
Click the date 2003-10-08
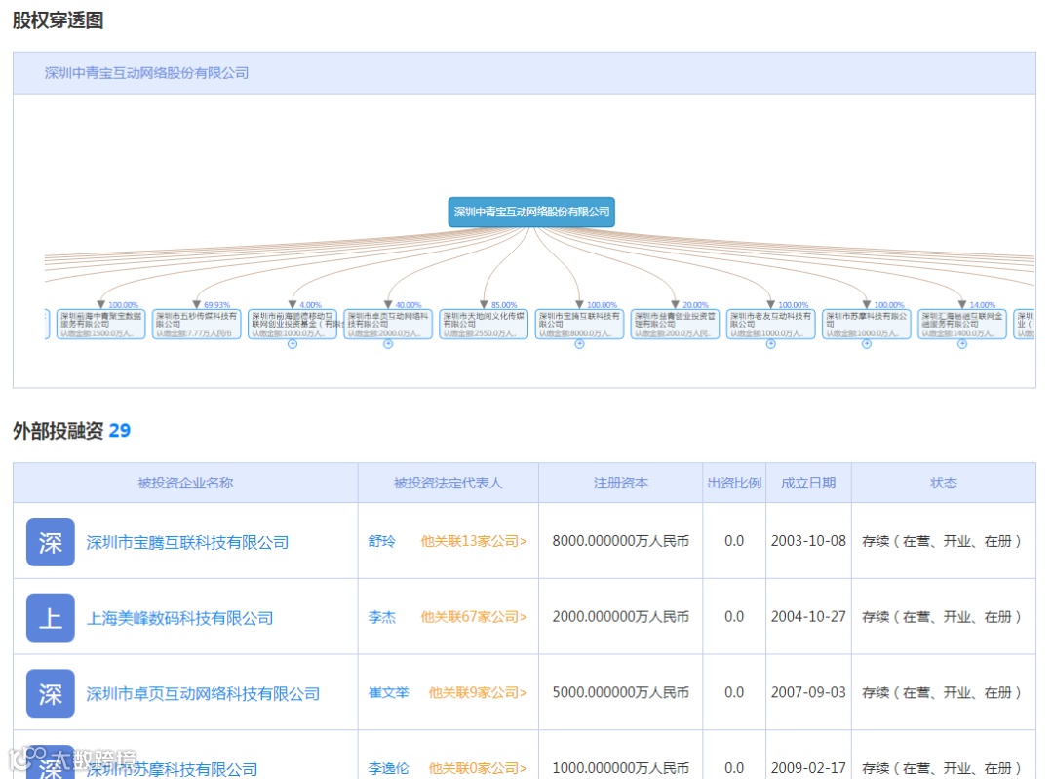808,541
